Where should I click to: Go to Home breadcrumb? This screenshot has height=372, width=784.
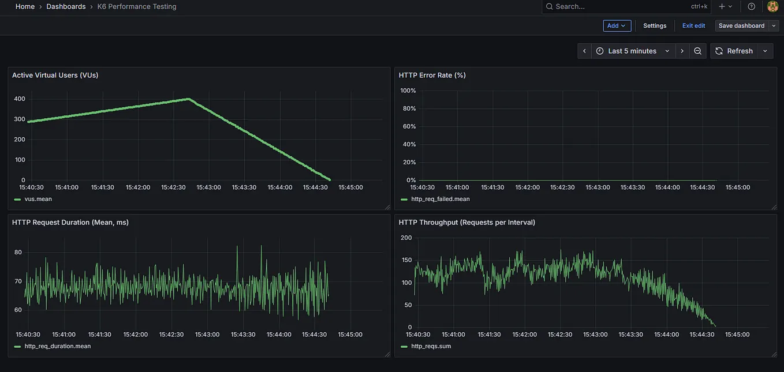tap(25, 6)
